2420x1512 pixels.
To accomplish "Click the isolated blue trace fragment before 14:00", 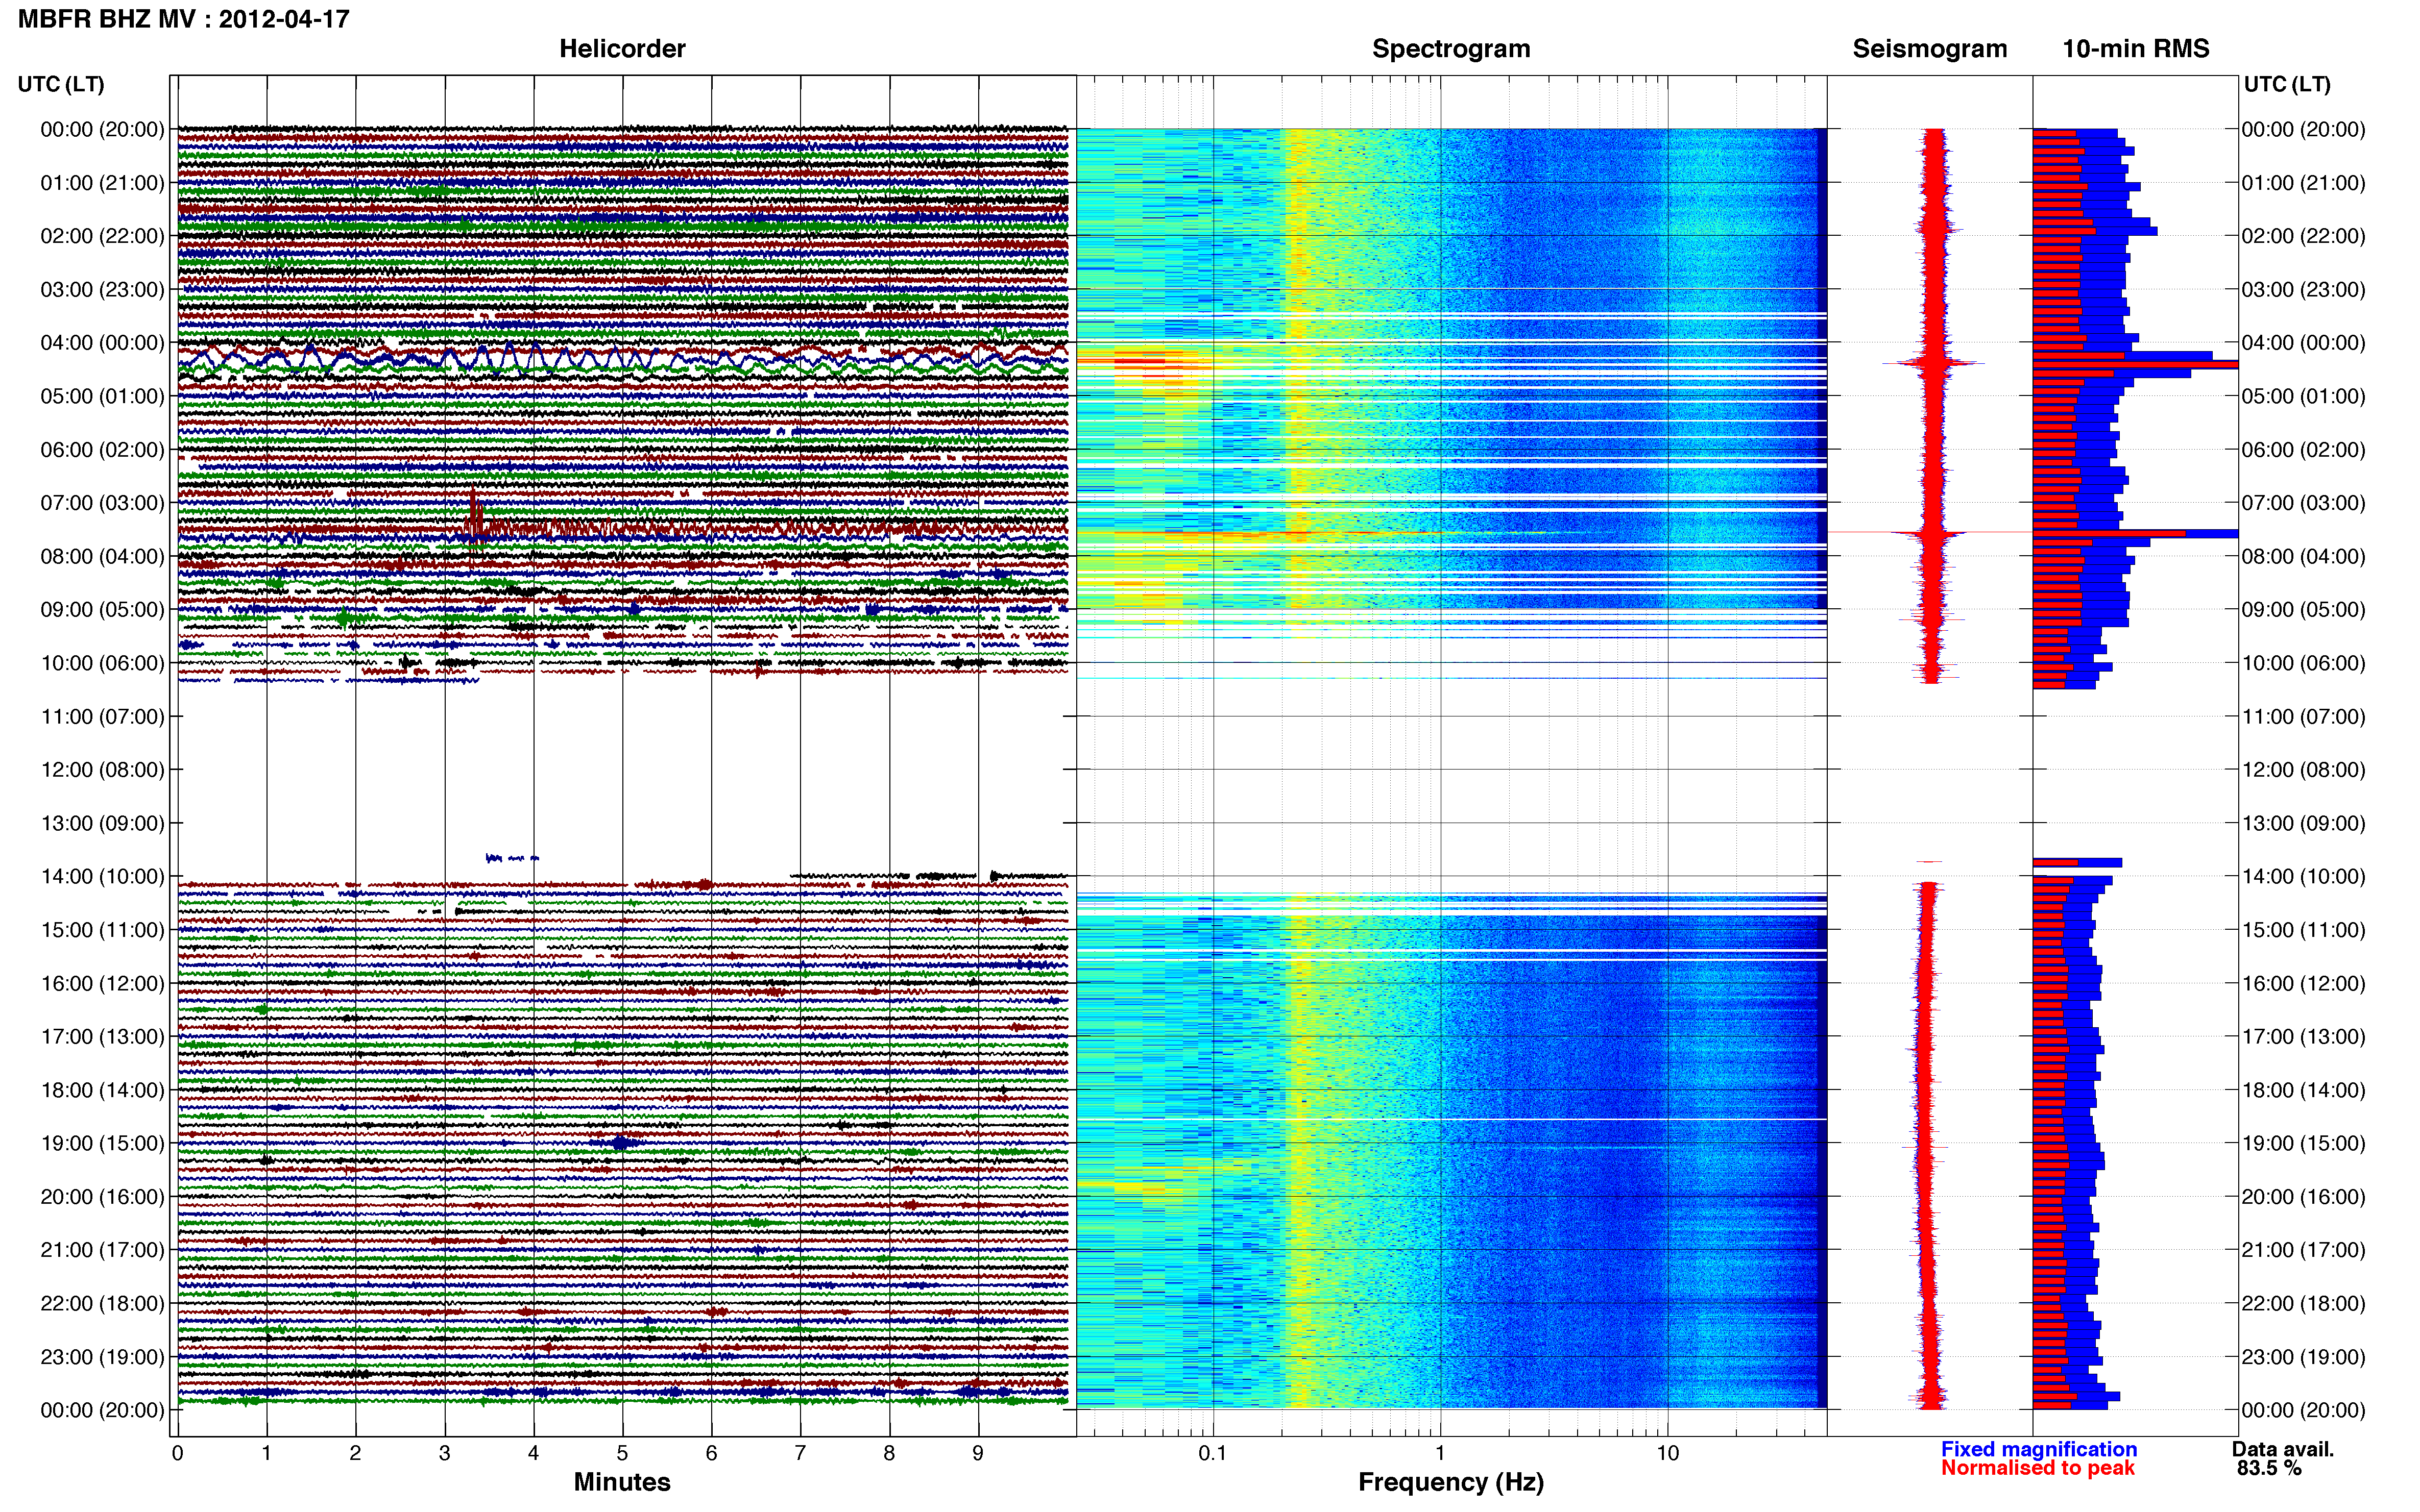I will tap(512, 858).
